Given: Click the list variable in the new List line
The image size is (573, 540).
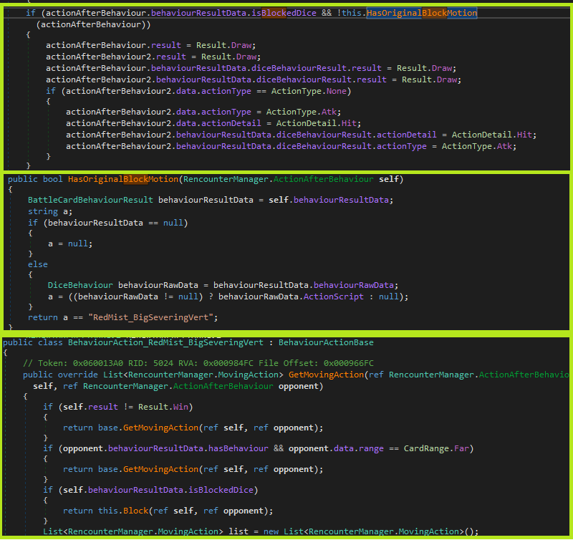Looking at the screenshot, I should 239,531.
